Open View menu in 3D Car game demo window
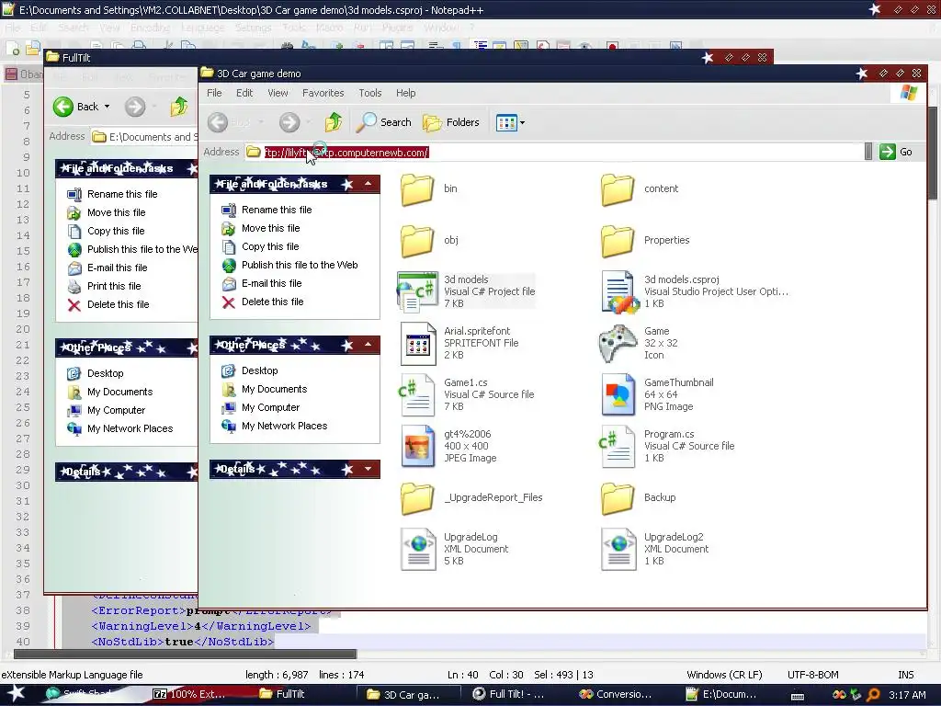The height and width of the screenshot is (706, 941). click(x=278, y=93)
